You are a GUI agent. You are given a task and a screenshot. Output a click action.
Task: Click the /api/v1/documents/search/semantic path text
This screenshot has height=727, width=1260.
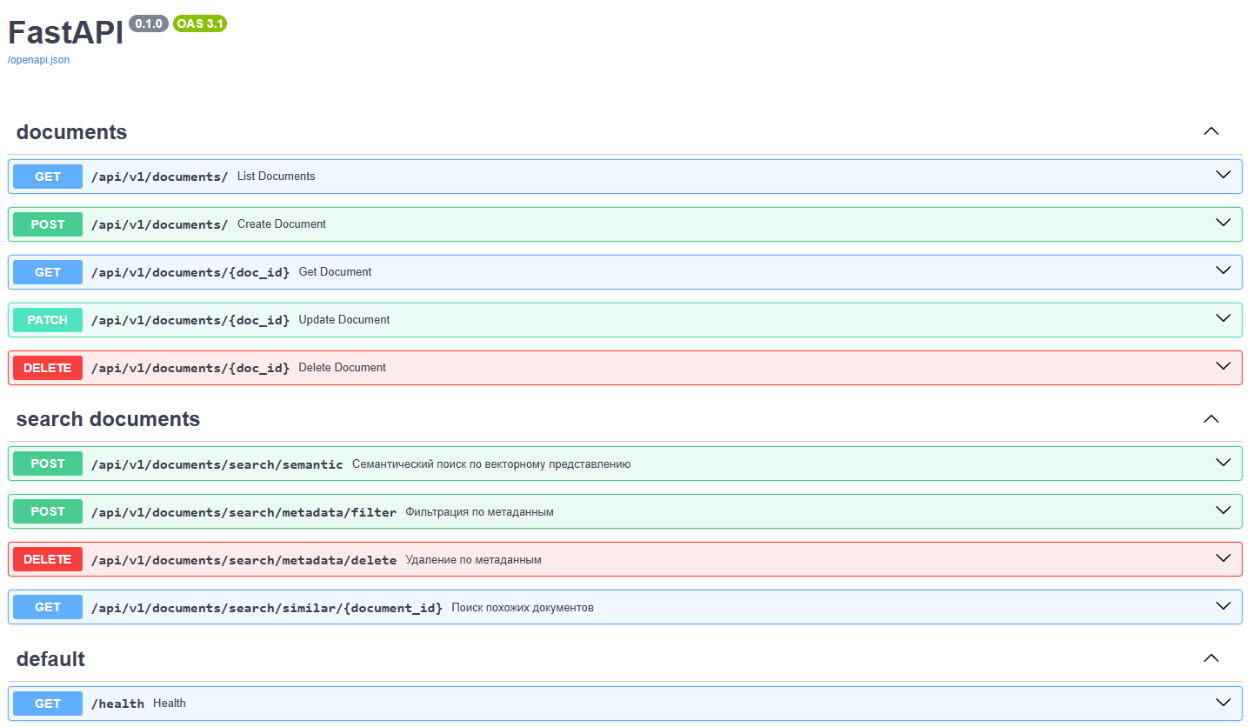(217, 464)
